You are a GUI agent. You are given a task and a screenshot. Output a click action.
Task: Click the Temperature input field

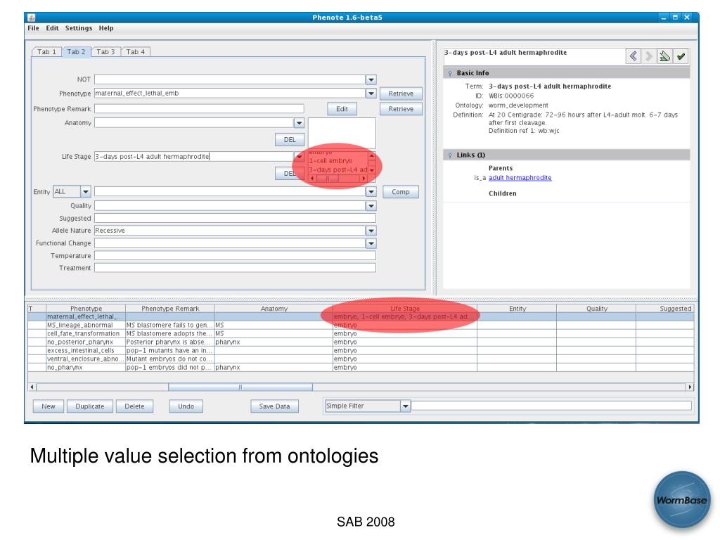tap(235, 255)
